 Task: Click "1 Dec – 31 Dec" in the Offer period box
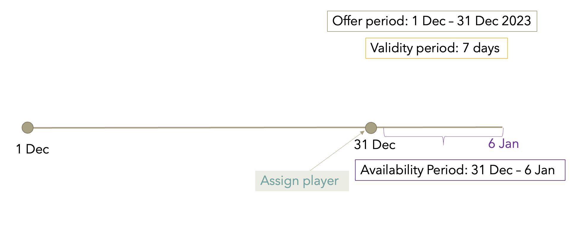(454, 21)
